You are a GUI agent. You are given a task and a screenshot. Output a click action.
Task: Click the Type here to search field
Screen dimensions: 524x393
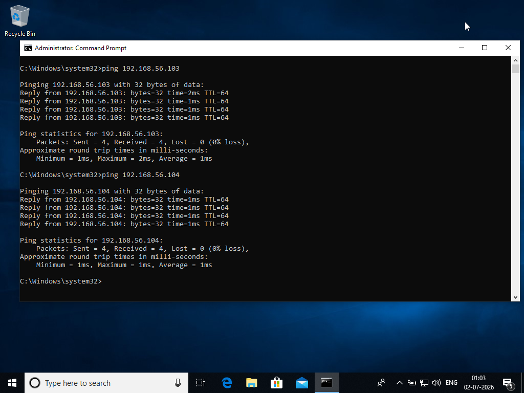106,383
